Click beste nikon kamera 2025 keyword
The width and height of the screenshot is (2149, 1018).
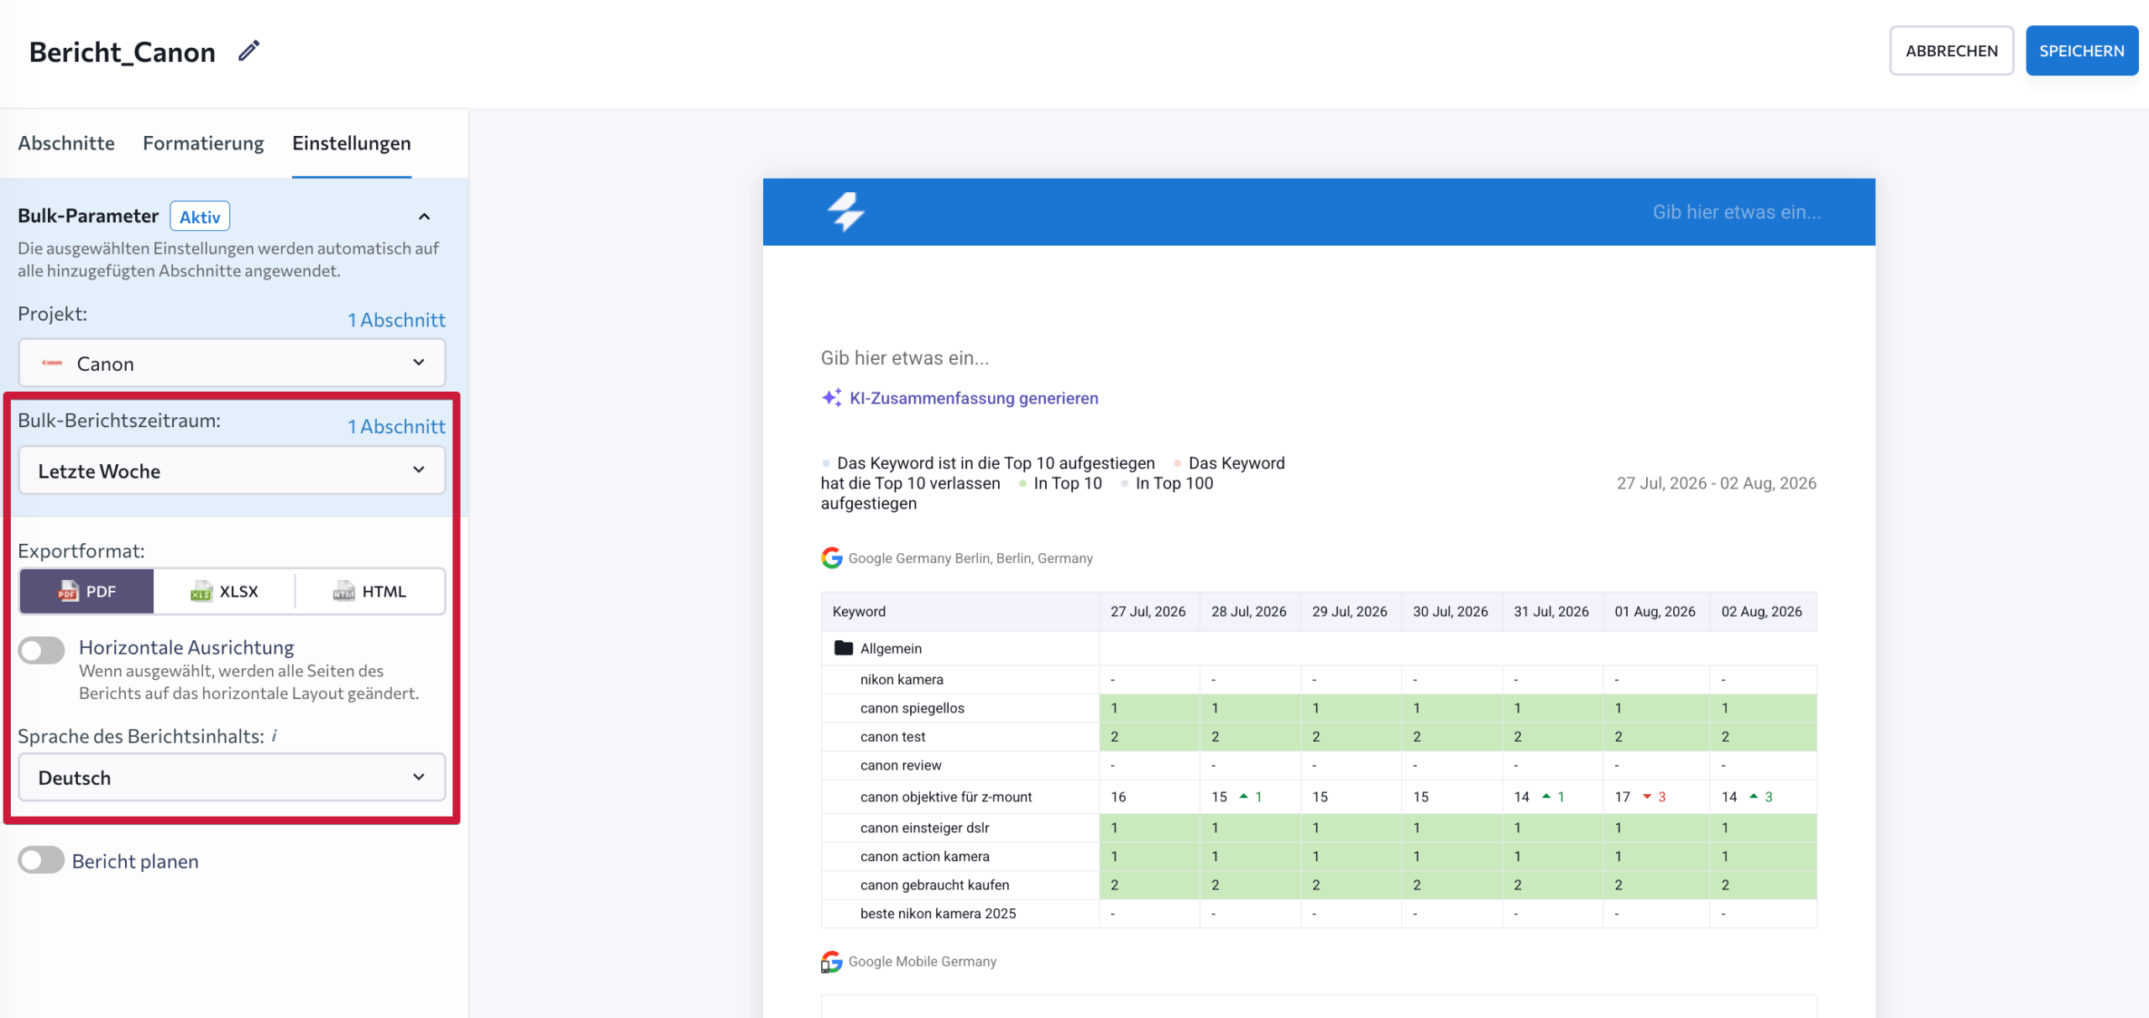tap(939, 913)
